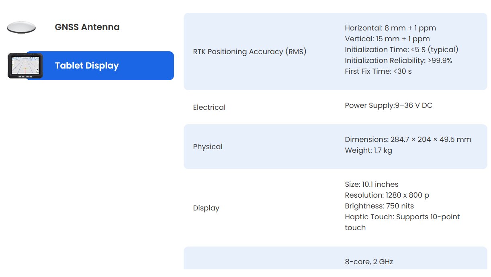Click the RTK Positioning Accuracy (RMS) label
The image size is (491, 277).
click(250, 52)
